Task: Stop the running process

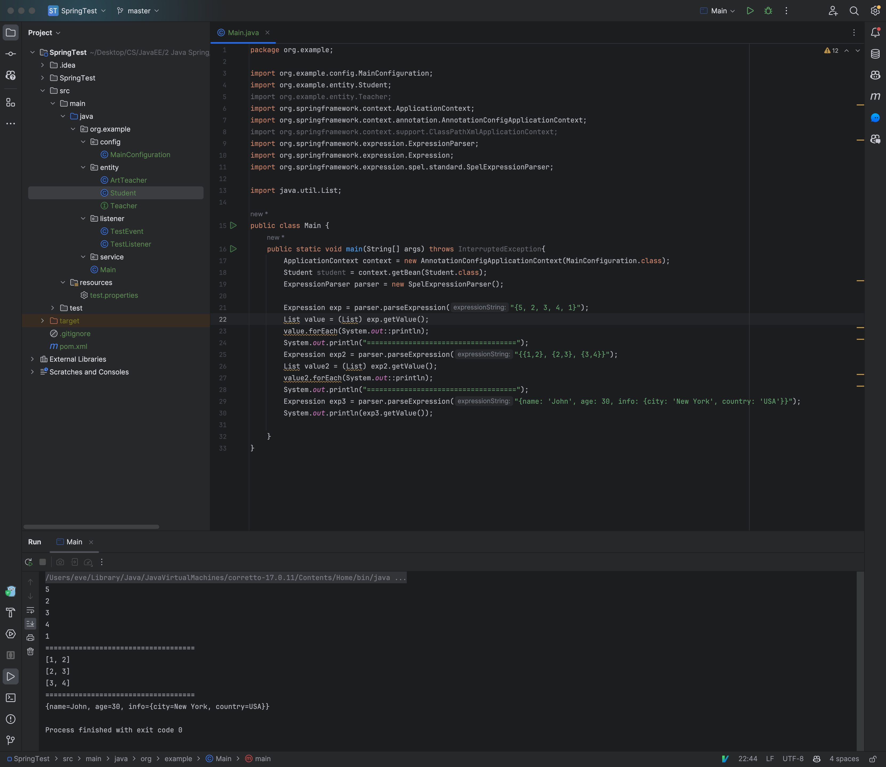Action: 42,562
